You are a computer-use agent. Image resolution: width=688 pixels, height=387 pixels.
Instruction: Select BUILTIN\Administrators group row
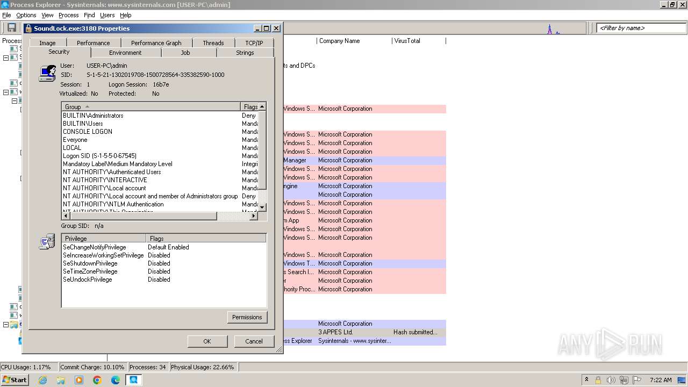tap(160, 116)
